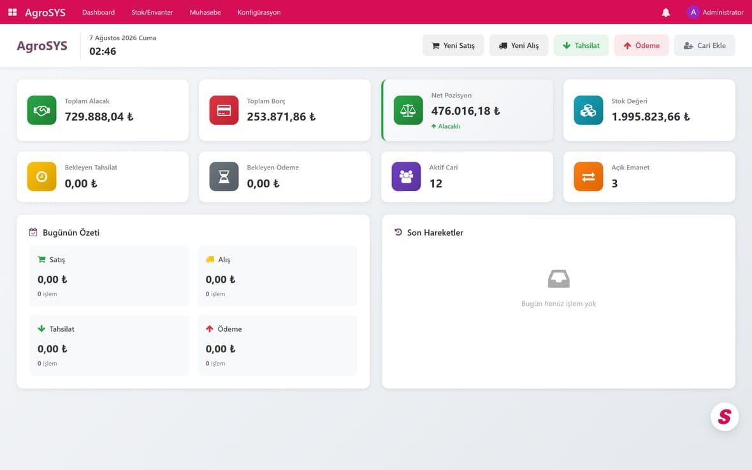Open the Stok/Envanter menu

[152, 13]
